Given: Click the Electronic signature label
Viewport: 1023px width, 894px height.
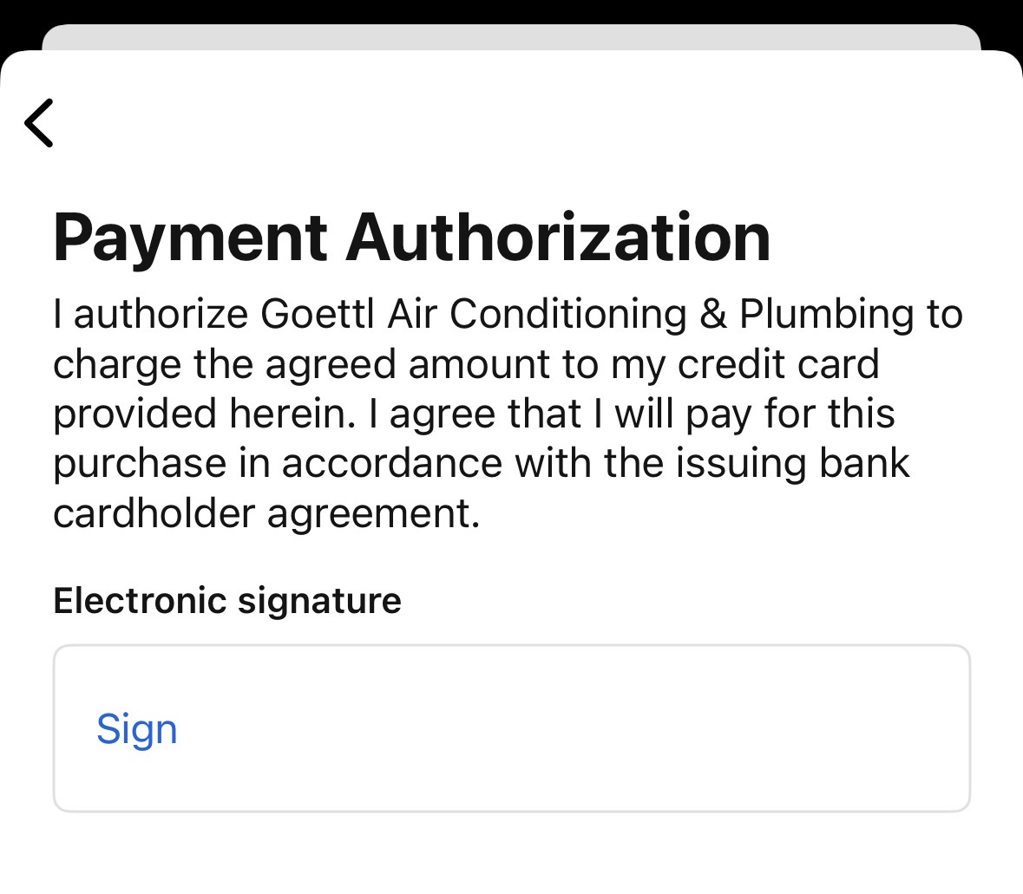Looking at the screenshot, I should (227, 600).
